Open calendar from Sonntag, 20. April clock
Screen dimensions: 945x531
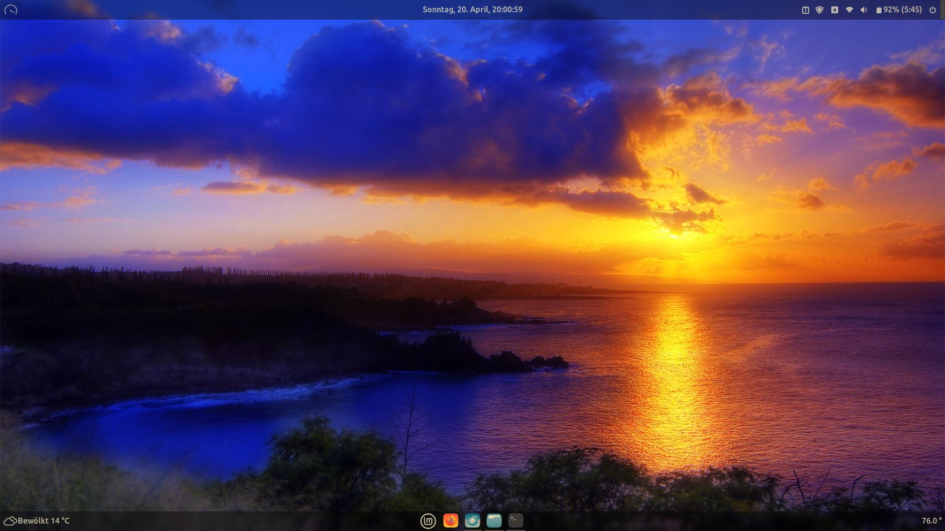472,10
